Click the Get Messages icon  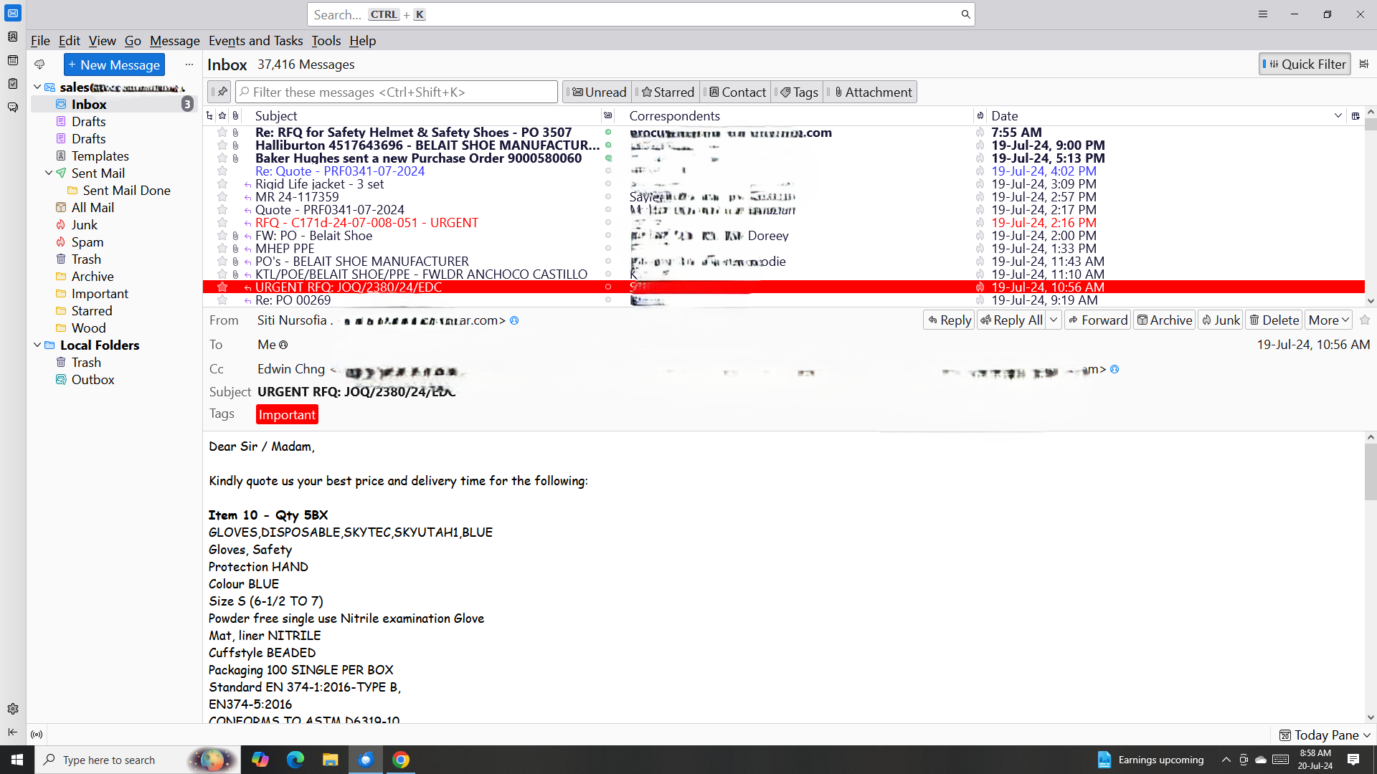[39, 64]
